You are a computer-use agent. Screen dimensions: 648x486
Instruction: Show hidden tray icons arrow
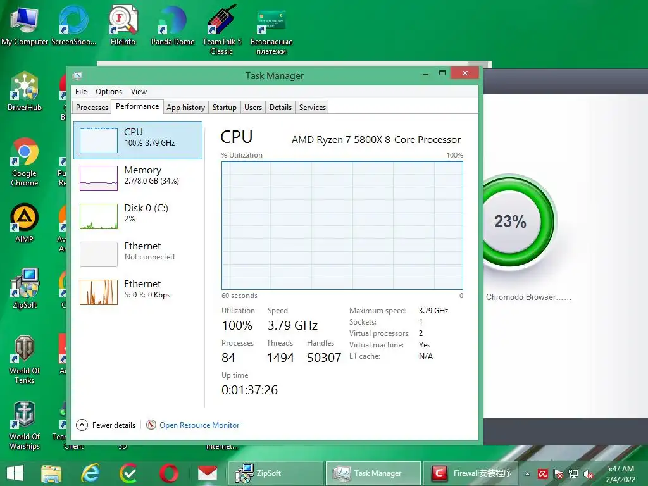527,474
